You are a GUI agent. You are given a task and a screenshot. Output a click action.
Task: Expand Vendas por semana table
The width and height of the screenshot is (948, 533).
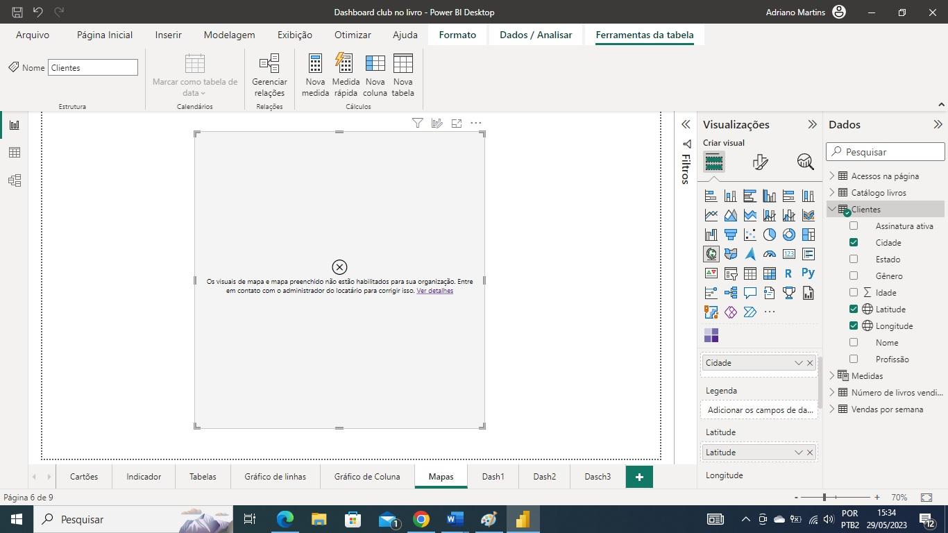pyautogui.click(x=832, y=409)
